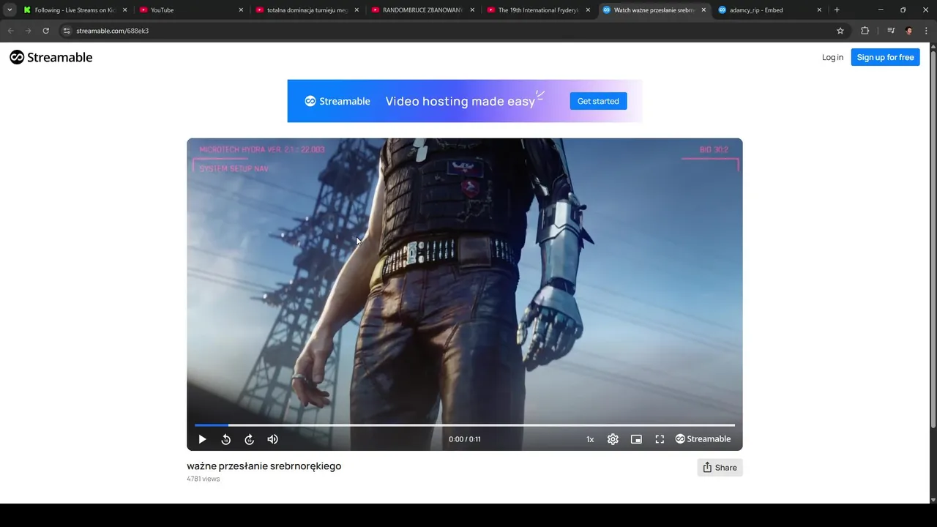
Task: Click Get started in the banner
Action: click(598, 101)
